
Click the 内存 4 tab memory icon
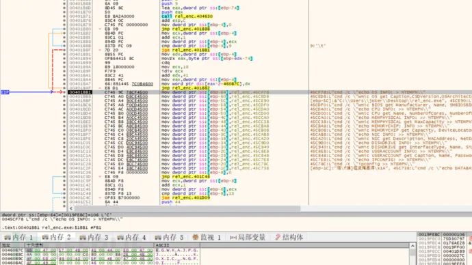120,238
